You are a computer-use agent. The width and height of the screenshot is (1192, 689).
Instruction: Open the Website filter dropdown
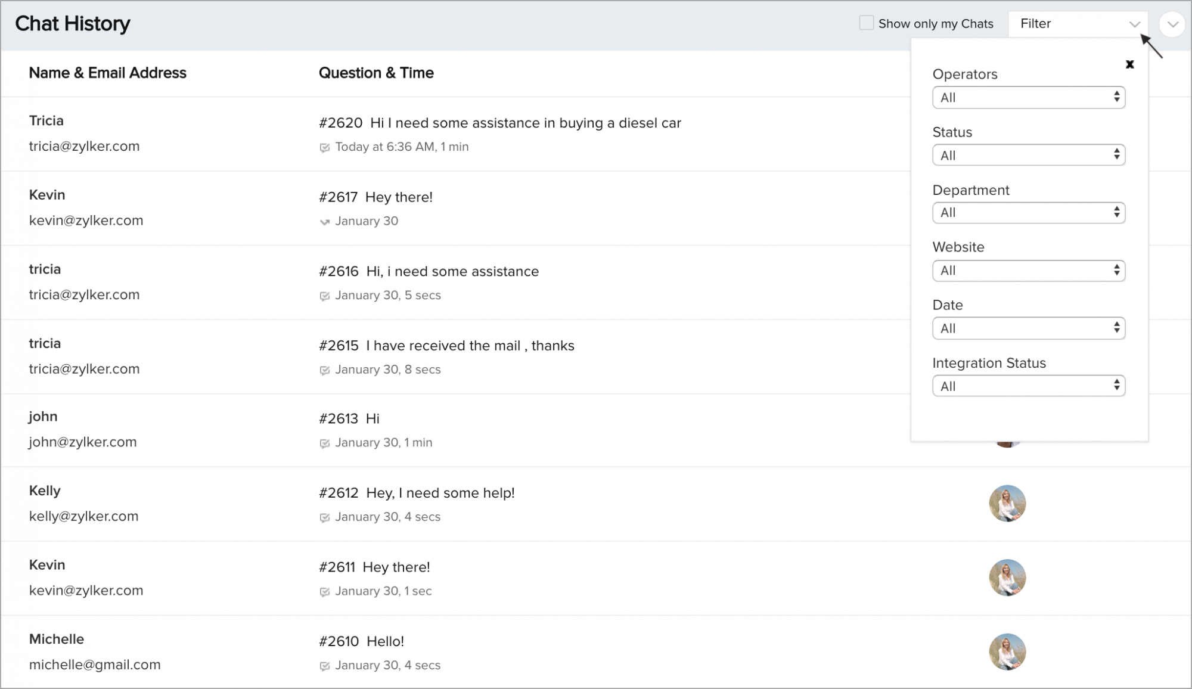coord(1028,271)
